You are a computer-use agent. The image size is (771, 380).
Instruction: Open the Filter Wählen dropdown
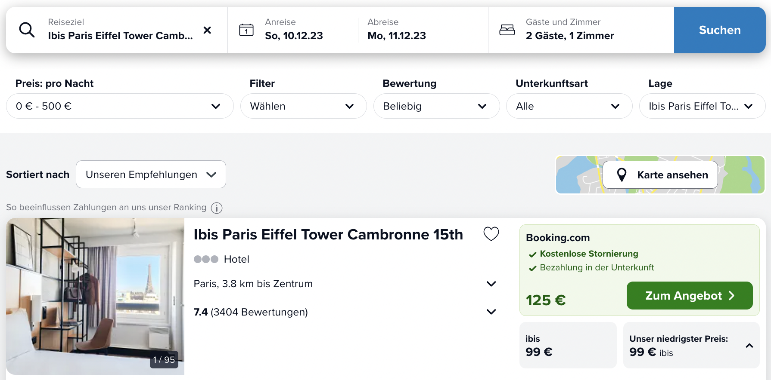click(303, 106)
